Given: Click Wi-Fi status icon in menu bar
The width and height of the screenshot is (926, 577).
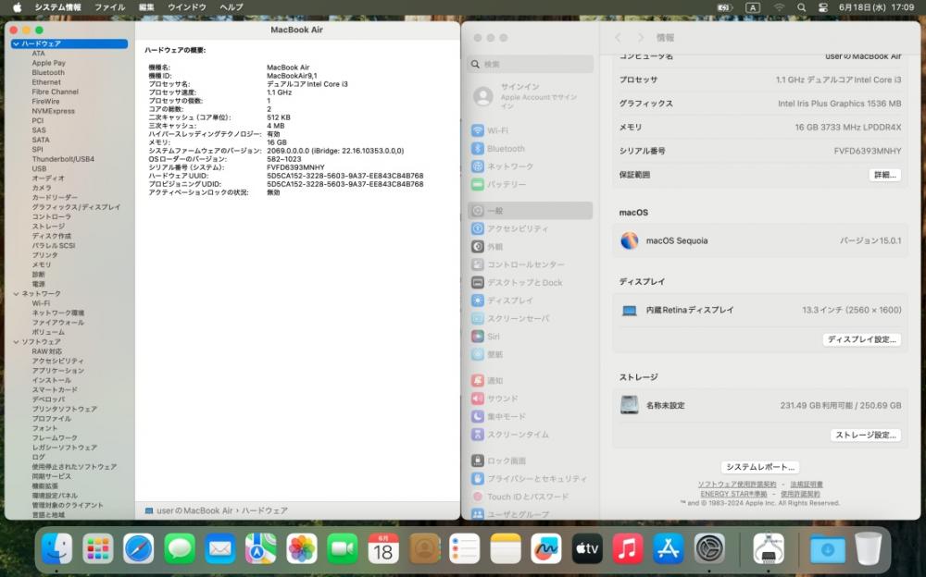Looking at the screenshot, I should pos(779,7).
